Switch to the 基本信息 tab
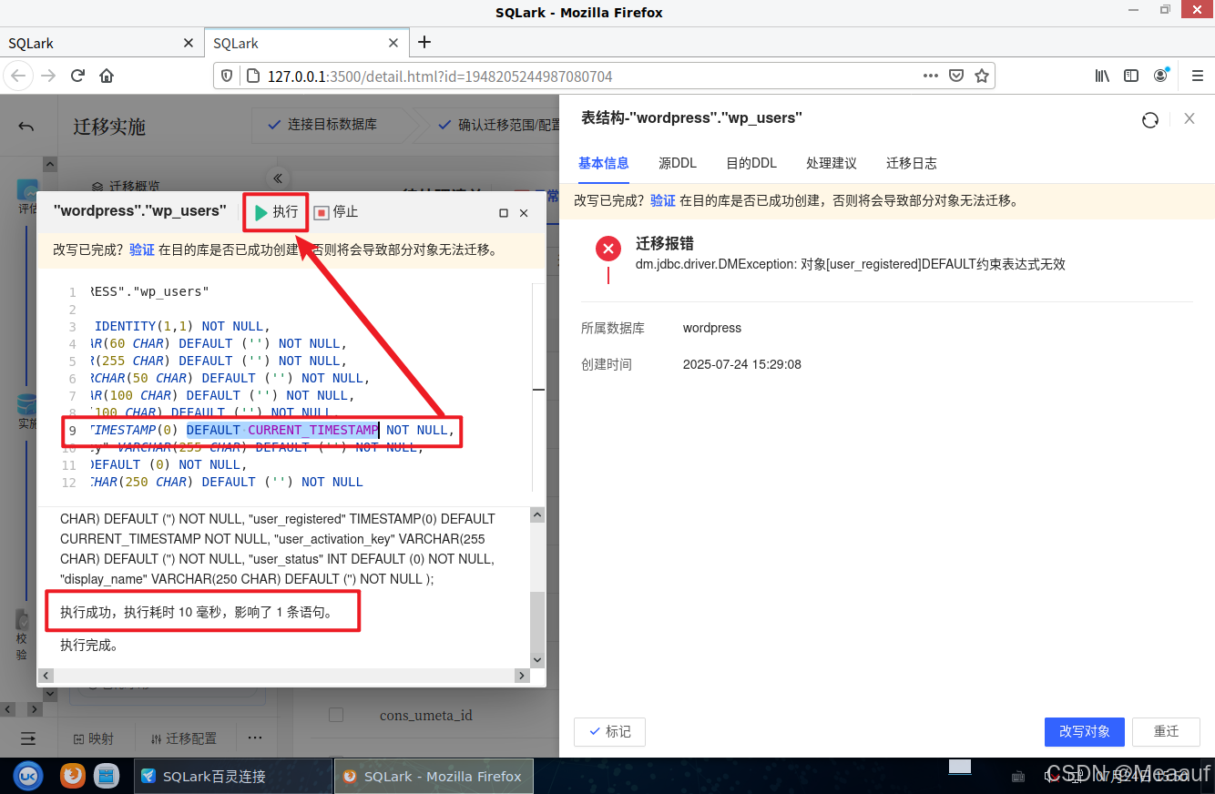This screenshot has width=1215, height=794. tap(604, 163)
